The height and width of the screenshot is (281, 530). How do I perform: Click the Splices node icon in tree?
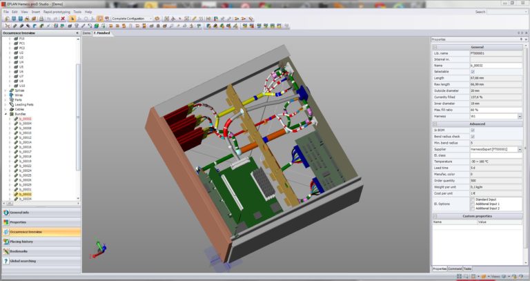tap(12, 90)
